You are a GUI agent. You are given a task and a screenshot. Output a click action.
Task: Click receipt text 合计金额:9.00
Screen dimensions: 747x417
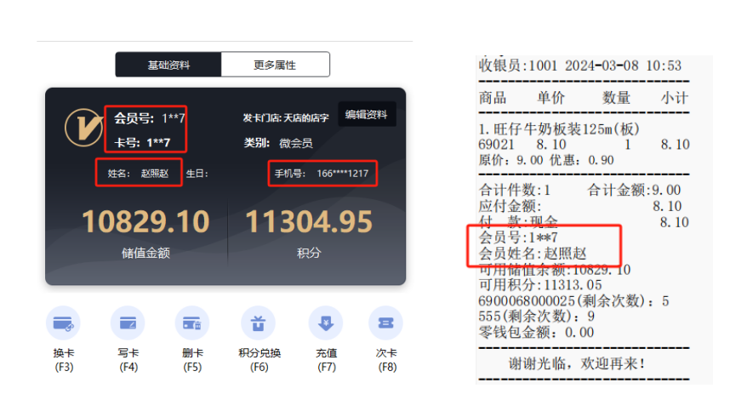[634, 190]
